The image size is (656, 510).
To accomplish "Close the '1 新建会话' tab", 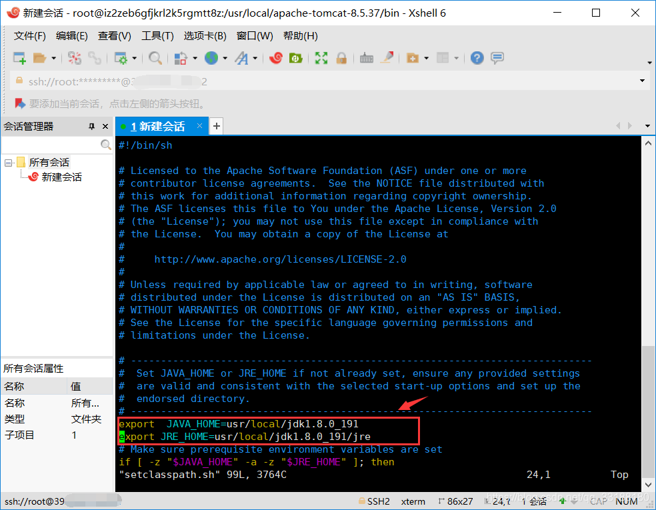I will (x=199, y=126).
